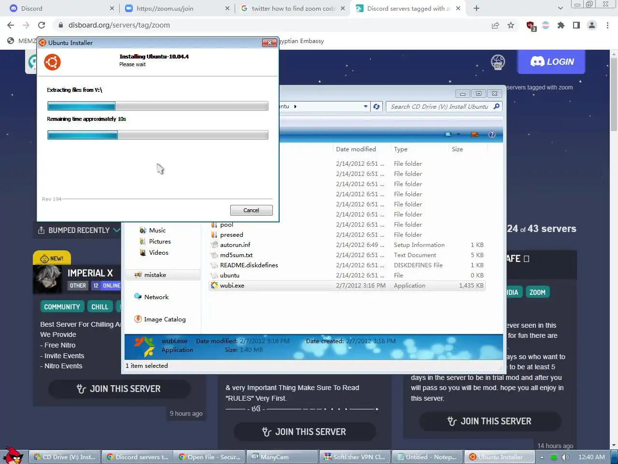Open the Chrome three-dot menu
Image resolution: width=618 pixels, height=464 pixels.
tap(607, 25)
